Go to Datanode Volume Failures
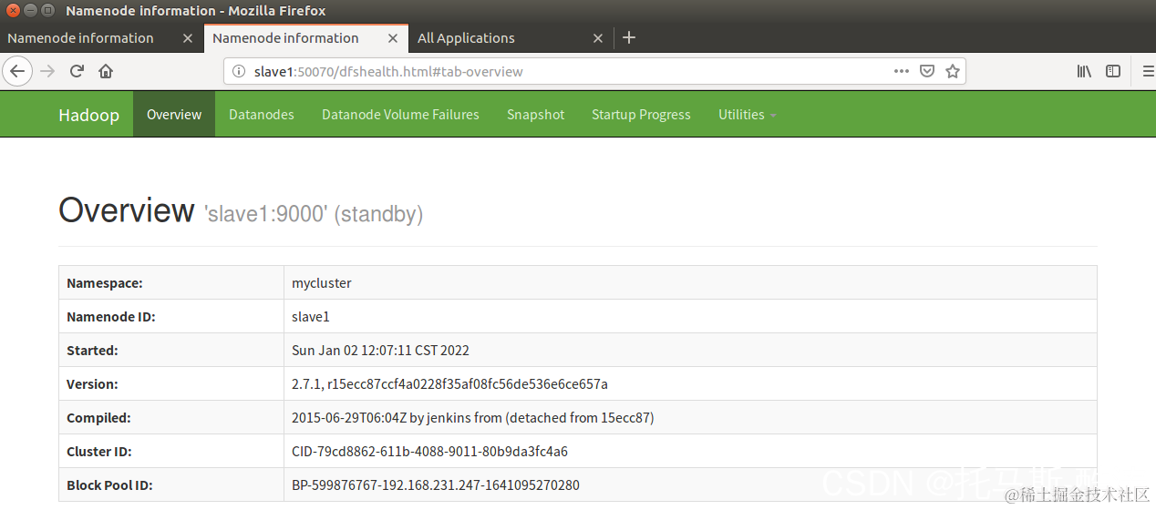This screenshot has width=1156, height=510. (400, 115)
